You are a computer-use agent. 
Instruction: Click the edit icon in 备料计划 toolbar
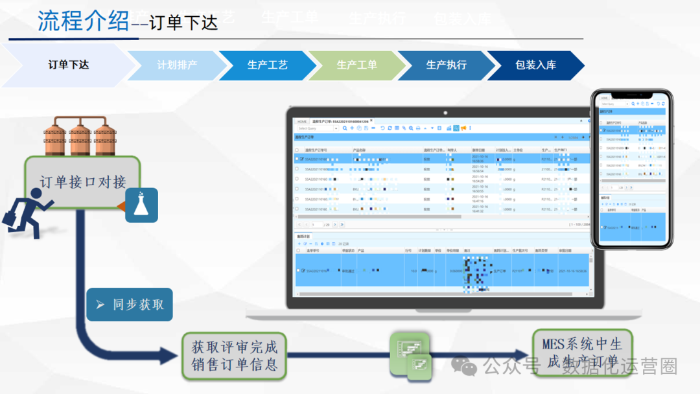(x=305, y=244)
